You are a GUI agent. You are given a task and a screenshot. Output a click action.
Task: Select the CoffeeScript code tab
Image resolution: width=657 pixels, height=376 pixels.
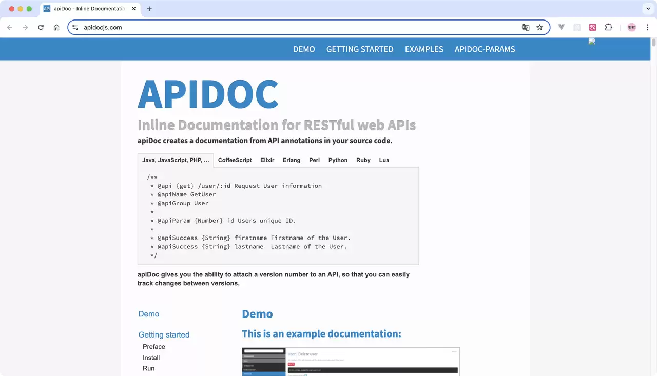(235, 160)
